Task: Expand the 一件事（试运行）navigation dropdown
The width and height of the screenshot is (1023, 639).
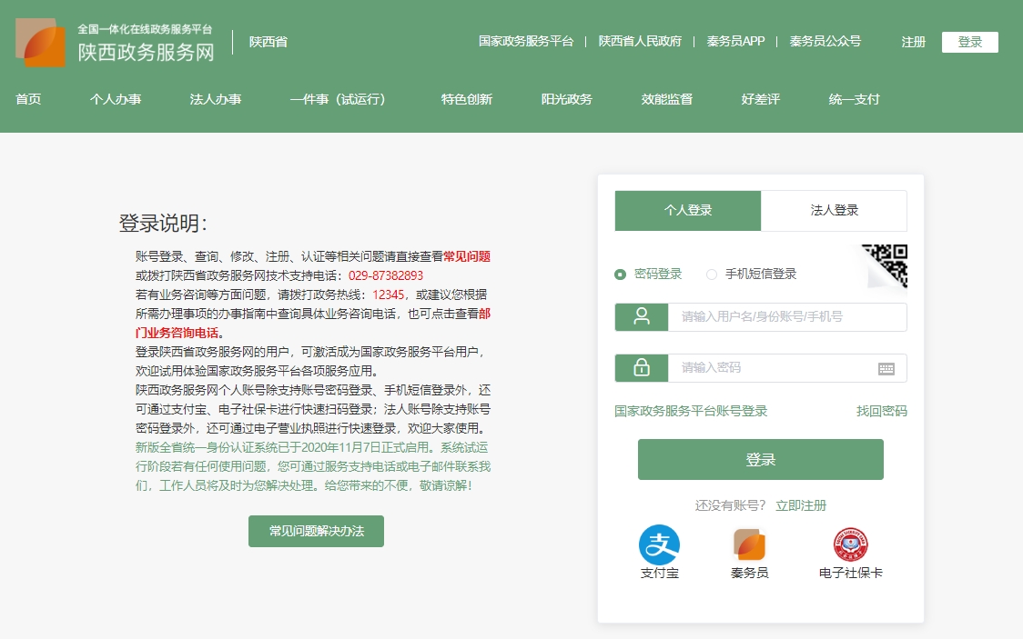Action: [339, 100]
